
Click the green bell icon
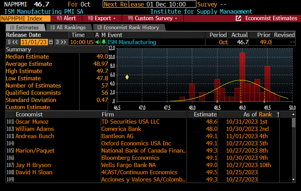point(104,42)
